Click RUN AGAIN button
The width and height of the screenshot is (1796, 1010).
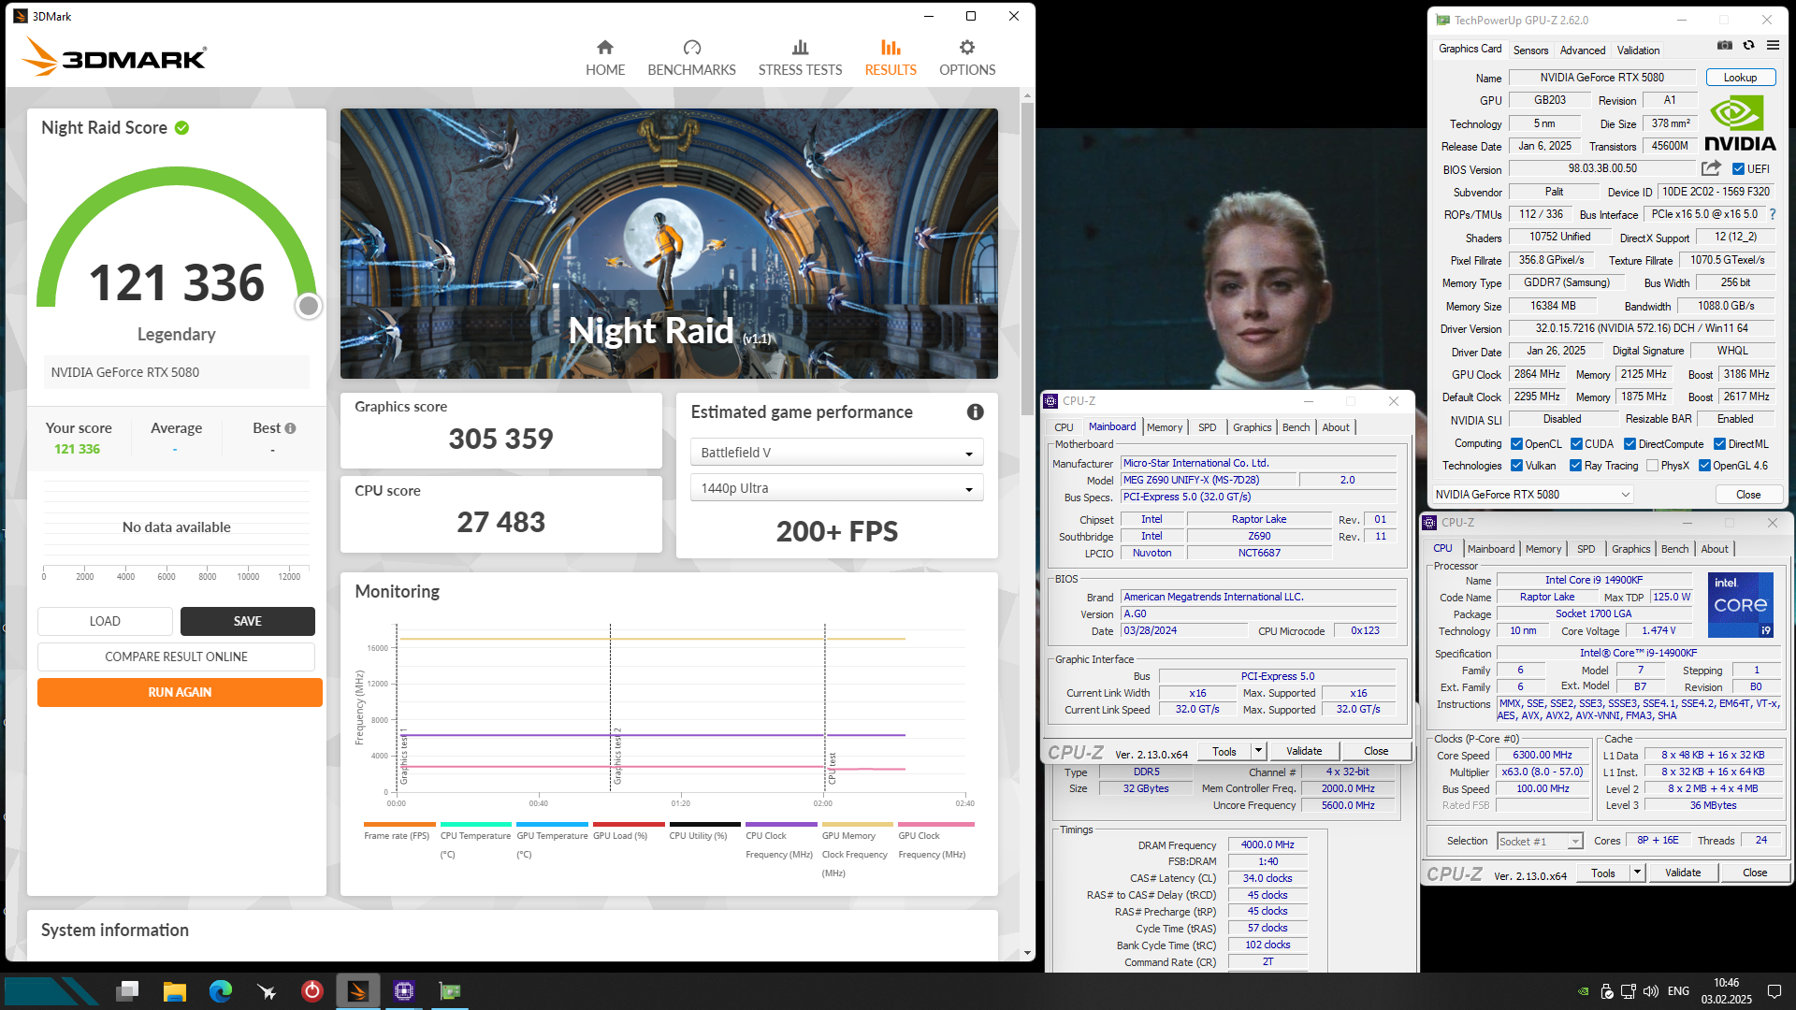(x=180, y=692)
